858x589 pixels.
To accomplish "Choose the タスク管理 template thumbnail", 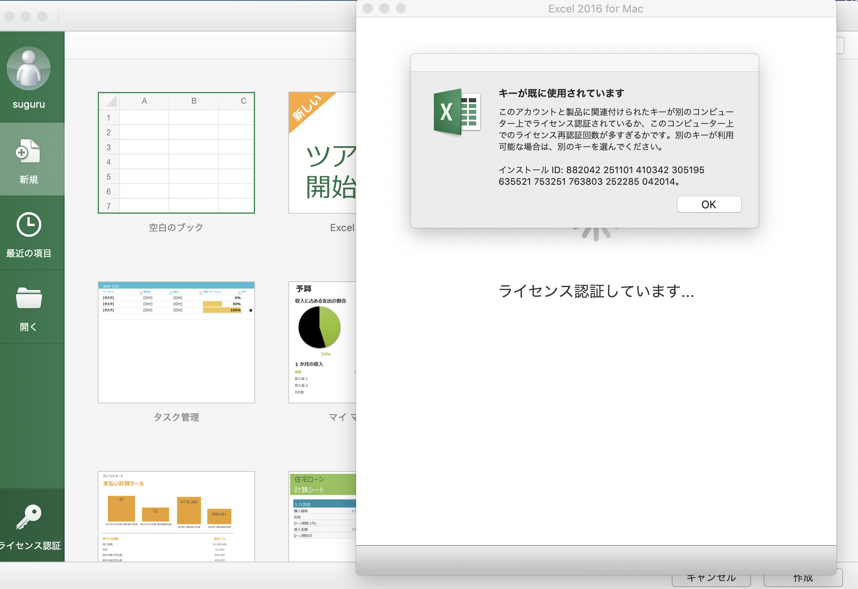I will point(176,342).
